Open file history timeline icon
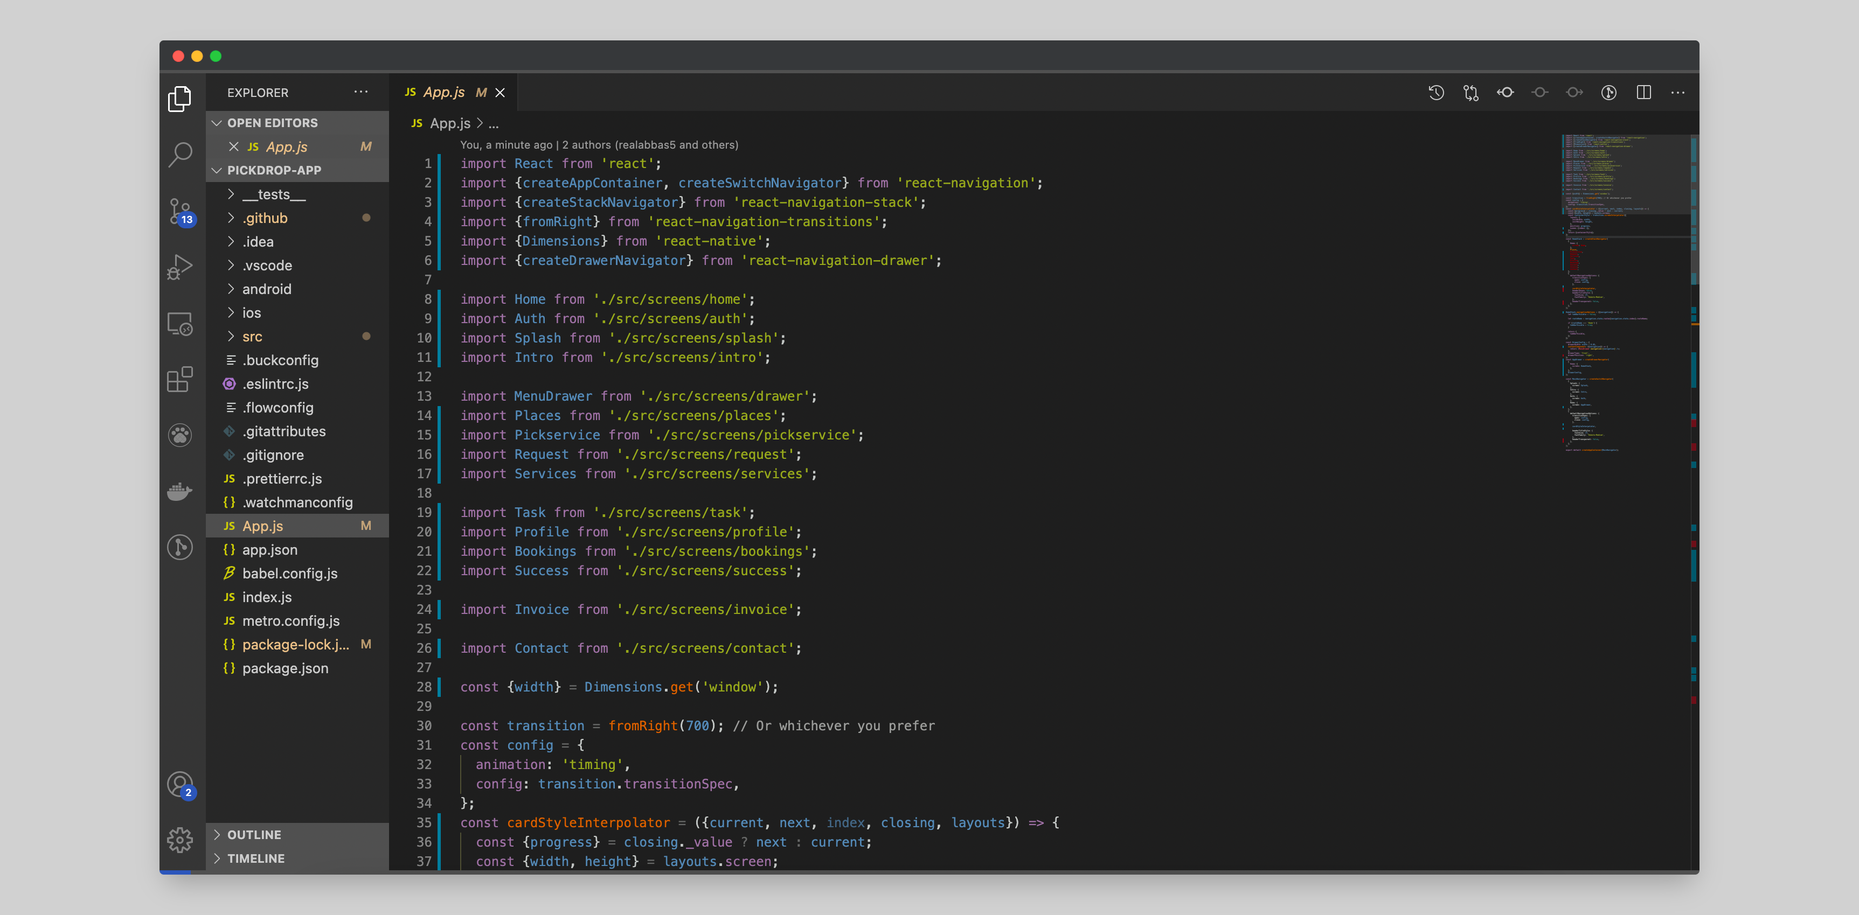Viewport: 1859px width, 915px height. tap(1436, 92)
